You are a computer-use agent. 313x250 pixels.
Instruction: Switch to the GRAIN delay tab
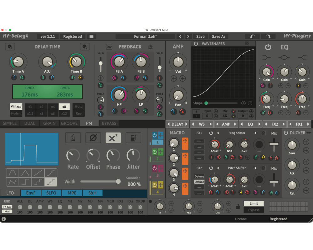coord(49,123)
